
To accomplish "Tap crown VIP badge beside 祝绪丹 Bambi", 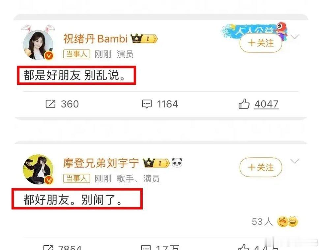I will pyautogui.click(x=144, y=38).
